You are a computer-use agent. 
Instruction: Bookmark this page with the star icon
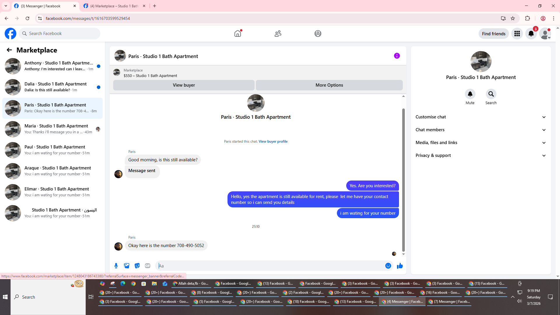[513, 18]
